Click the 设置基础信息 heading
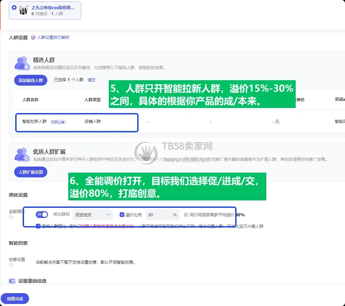345x306 pixels. (x=32, y=281)
